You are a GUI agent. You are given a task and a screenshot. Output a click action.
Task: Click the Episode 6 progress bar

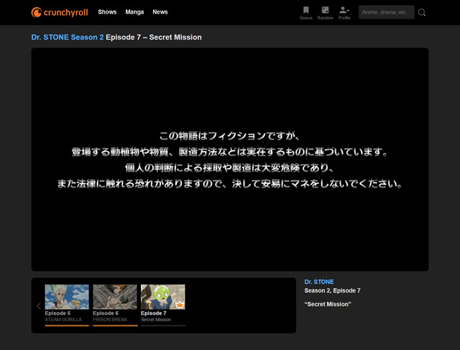(x=115, y=326)
